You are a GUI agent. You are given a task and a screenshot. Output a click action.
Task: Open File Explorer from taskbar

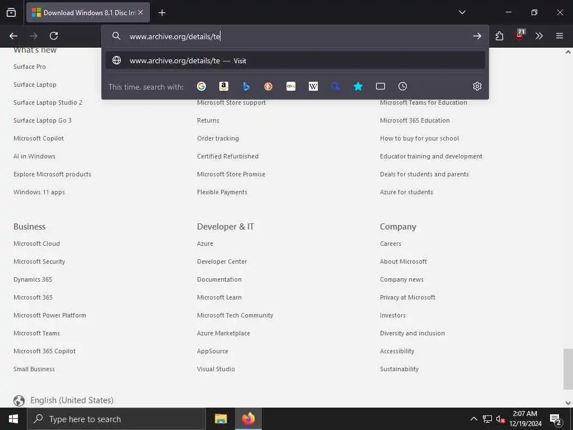pyautogui.click(x=220, y=419)
